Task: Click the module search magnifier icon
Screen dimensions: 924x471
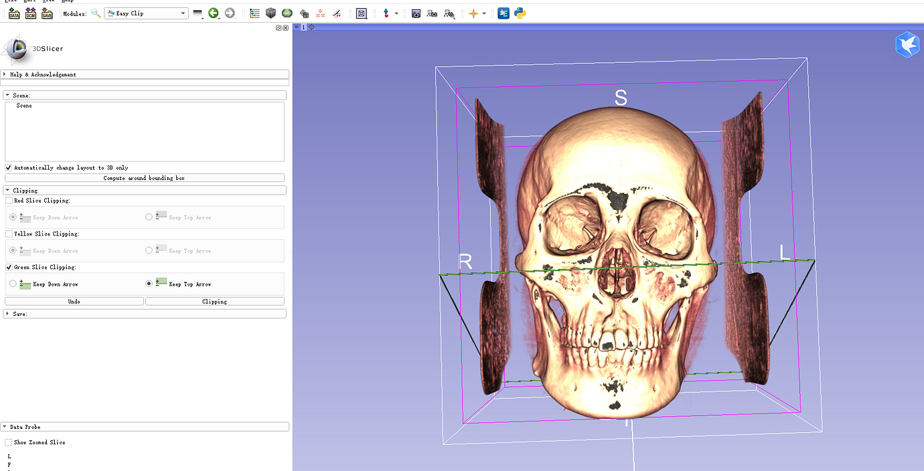Action: [96, 13]
